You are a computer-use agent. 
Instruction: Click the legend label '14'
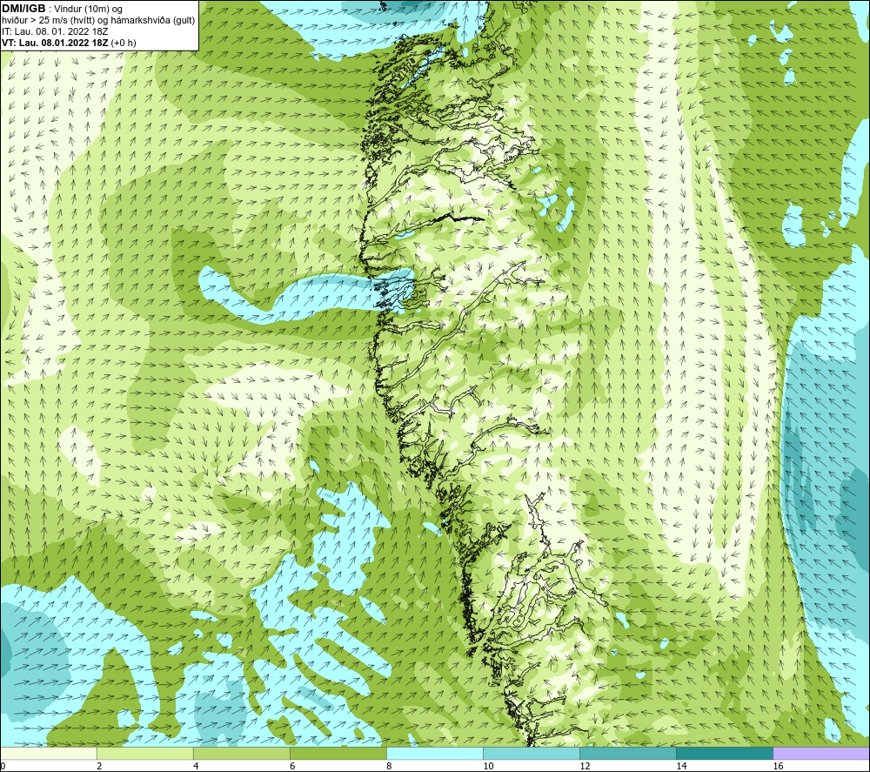point(681,767)
